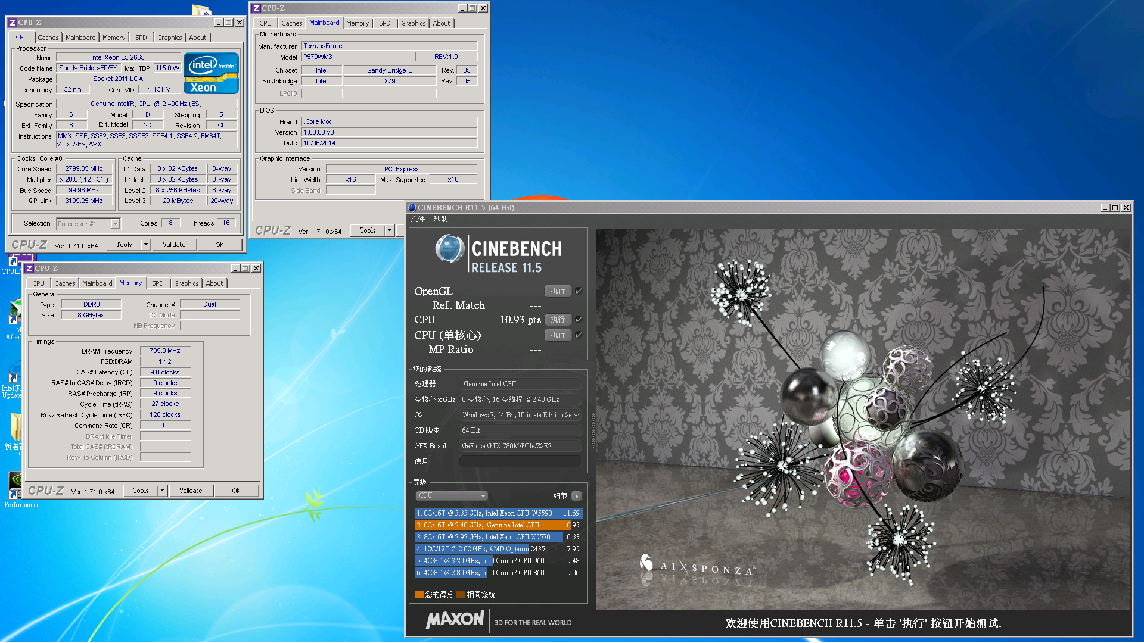
Task: Select the CPU tab in Memory window
Action: [x=39, y=283]
